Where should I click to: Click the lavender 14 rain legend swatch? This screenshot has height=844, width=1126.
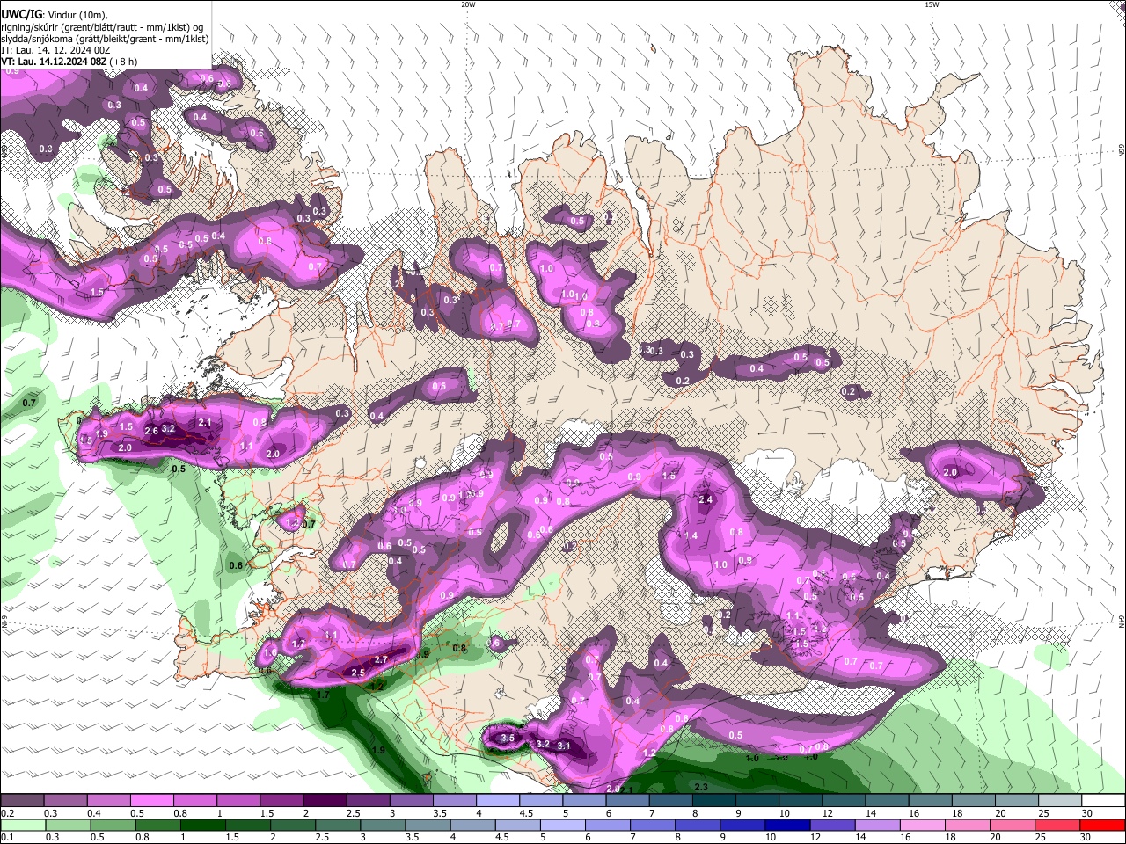pos(878,825)
